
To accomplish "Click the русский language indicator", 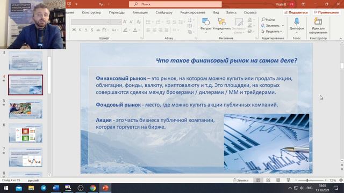I will point(33,180).
